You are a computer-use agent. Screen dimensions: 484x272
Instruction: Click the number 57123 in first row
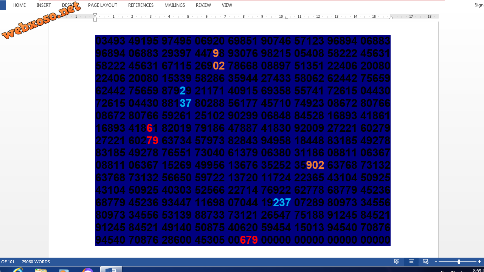point(309,41)
